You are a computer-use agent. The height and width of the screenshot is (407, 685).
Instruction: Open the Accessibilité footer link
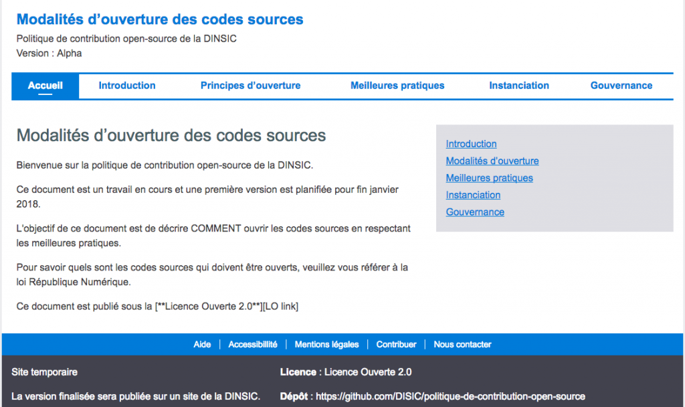click(x=253, y=345)
